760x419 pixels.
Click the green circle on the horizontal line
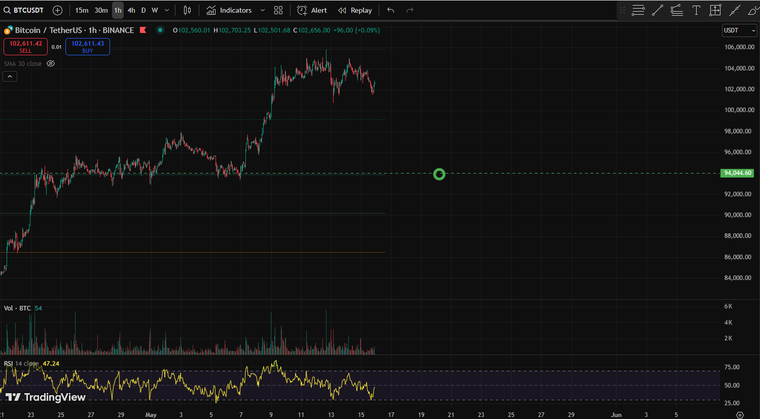(x=440, y=174)
